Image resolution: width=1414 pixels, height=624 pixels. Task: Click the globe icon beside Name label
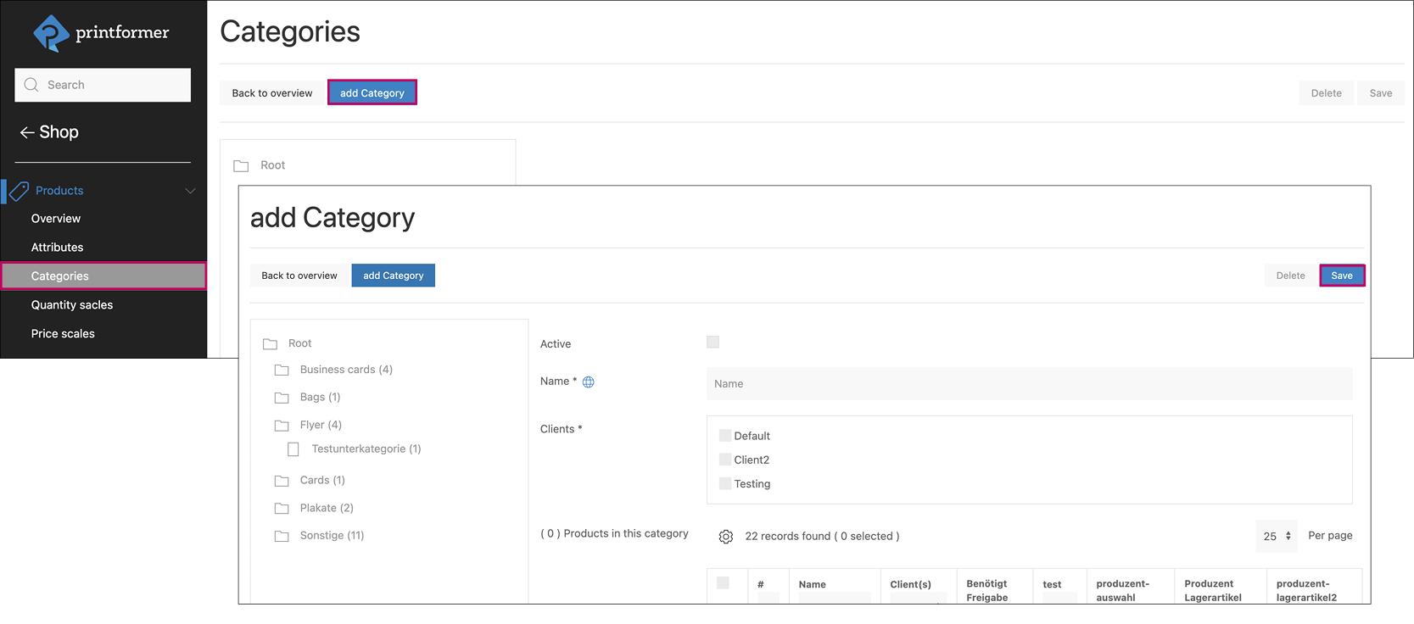click(589, 382)
